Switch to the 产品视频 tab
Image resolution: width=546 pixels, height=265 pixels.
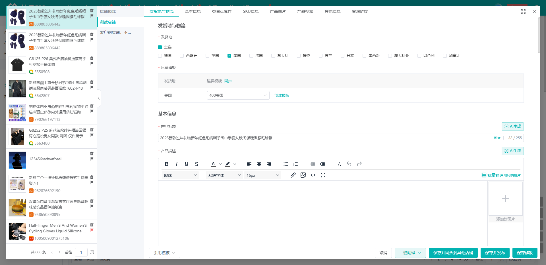pyautogui.click(x=305, y=11)
